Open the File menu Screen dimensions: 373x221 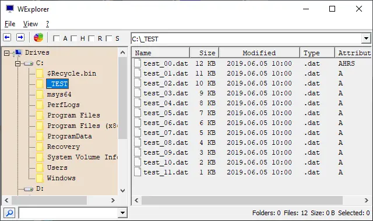[10, 24]
